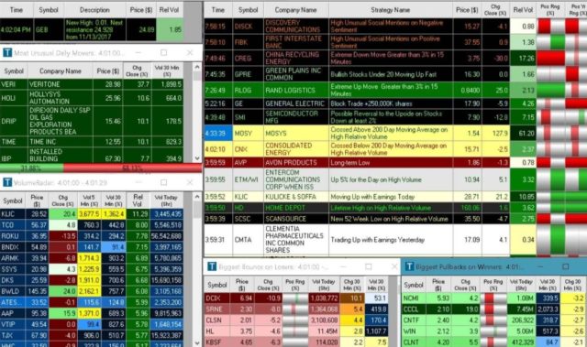Select the DRIP Direxion Daily row
The height and width of the screenshot is (347, 587).
(x=92, y=121)
